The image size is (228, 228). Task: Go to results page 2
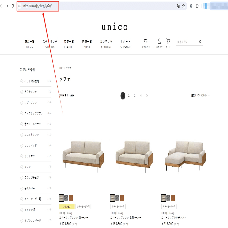tap(129, 96)
